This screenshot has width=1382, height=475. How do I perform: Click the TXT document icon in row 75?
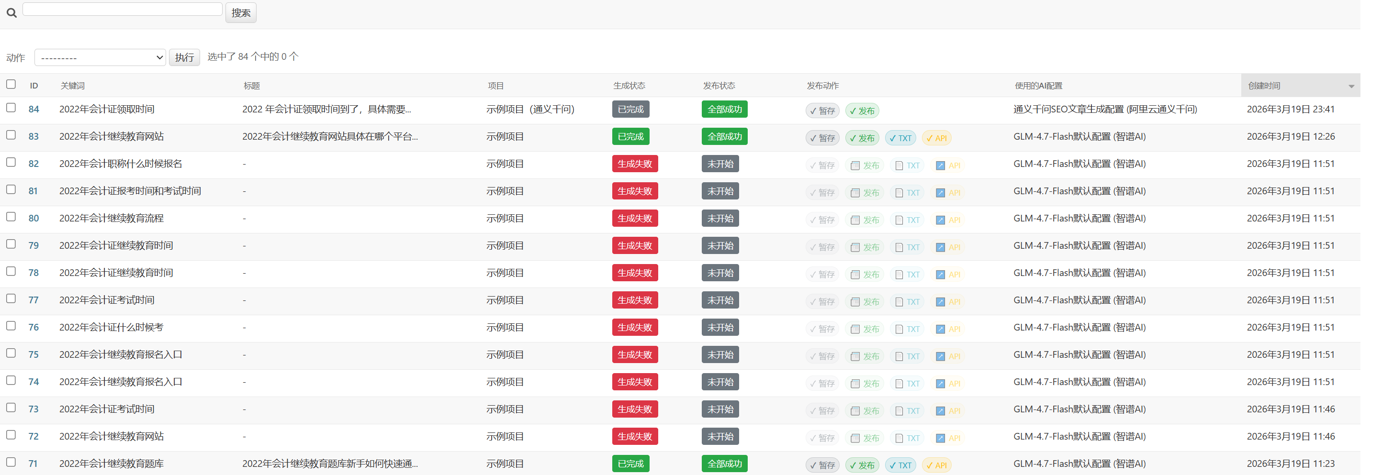(x=899, y=356)
